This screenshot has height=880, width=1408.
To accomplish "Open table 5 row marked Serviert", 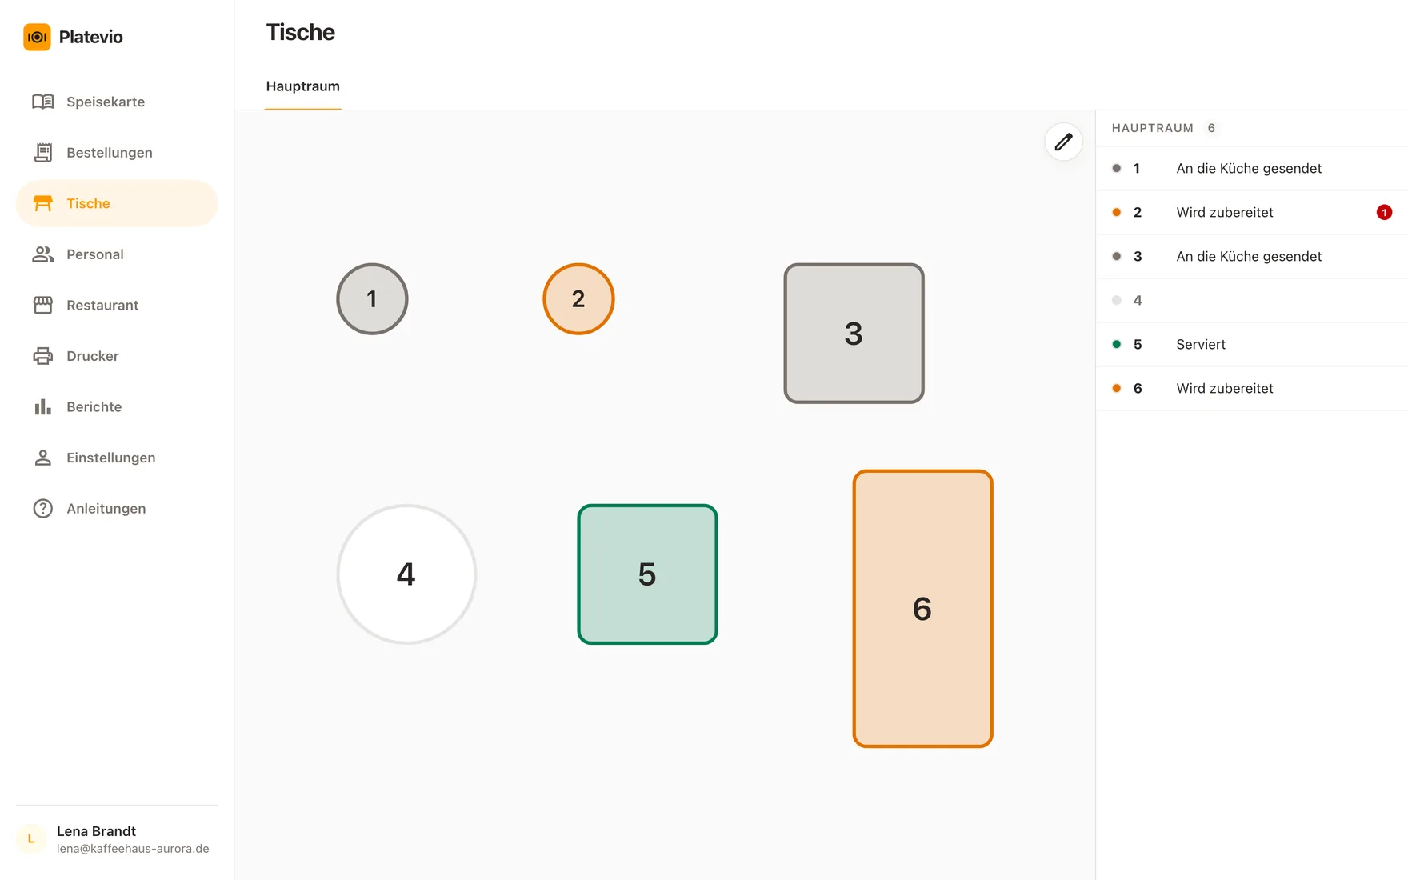I will tap(1251, 344).
